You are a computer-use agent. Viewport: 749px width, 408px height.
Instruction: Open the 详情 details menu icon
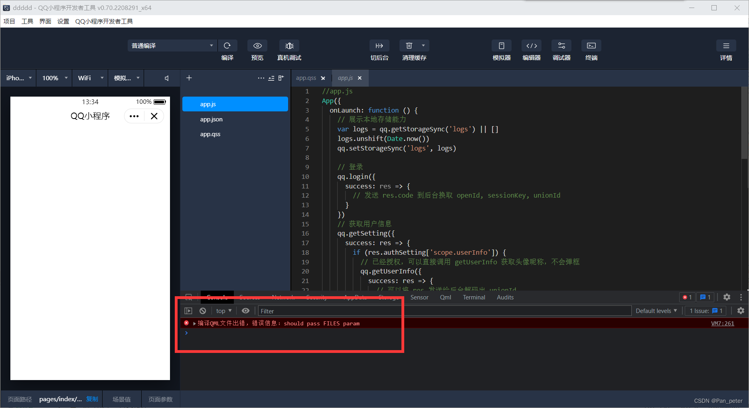pos(726,46)
